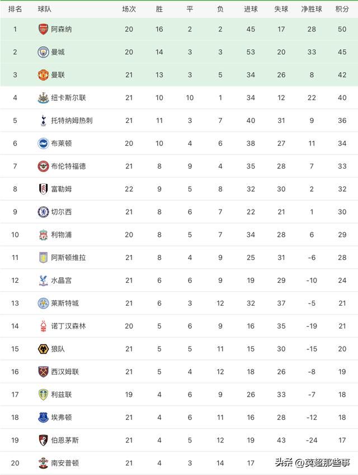Click the 净胜球 column header
The image size is (358, 475).
(x=312, y=9)
